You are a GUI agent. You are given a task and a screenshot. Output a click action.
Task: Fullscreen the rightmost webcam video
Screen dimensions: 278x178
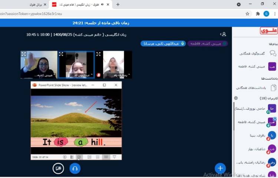pyautogui.click(x=98, y=54)
